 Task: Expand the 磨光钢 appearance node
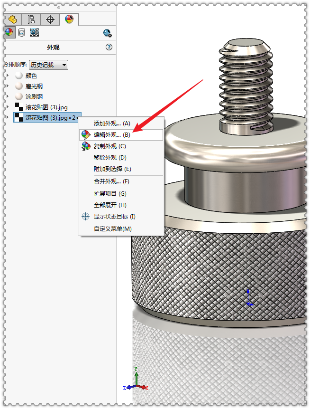(x=8, y=86)
